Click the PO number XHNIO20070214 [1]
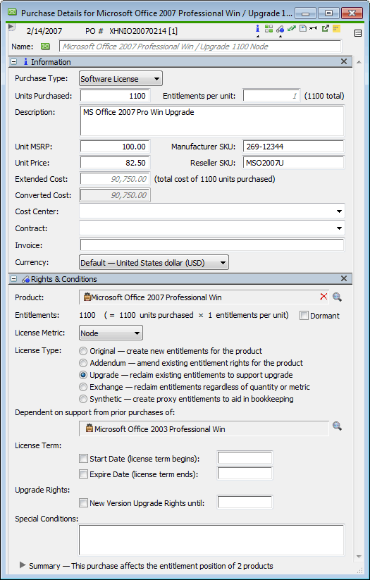Viewport: 370px width, 580px height. (144, 31)
